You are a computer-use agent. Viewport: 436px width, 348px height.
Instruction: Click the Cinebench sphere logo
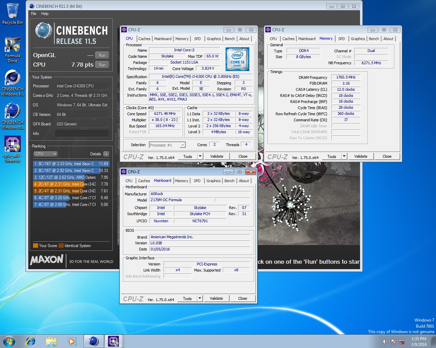tap(43, 31)
